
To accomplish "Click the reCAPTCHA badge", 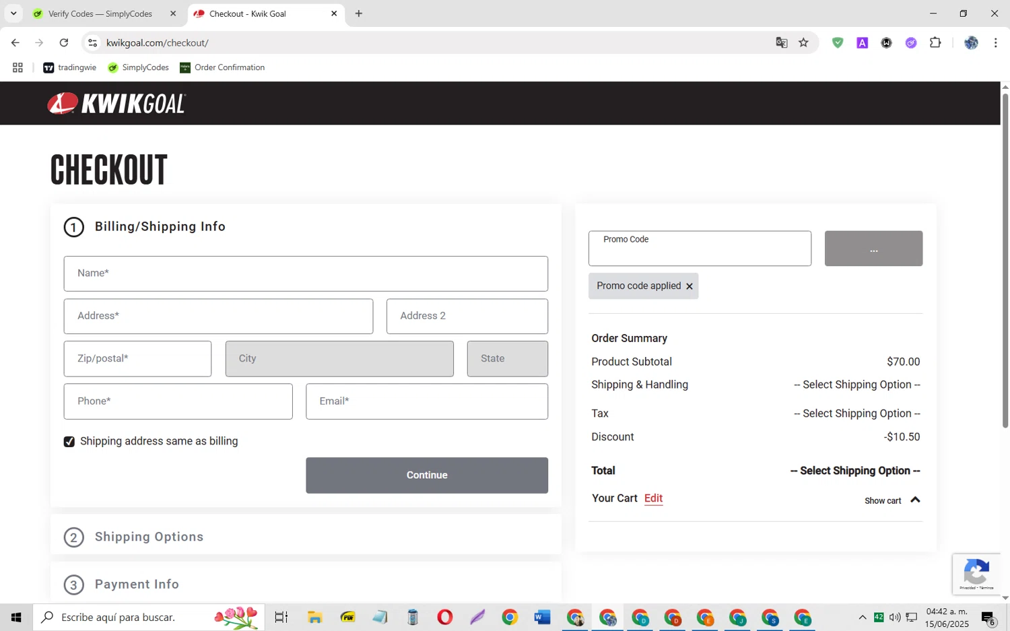I will pos(976,574).
